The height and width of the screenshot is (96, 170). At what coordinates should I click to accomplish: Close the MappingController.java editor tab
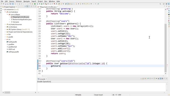(58, 7)
